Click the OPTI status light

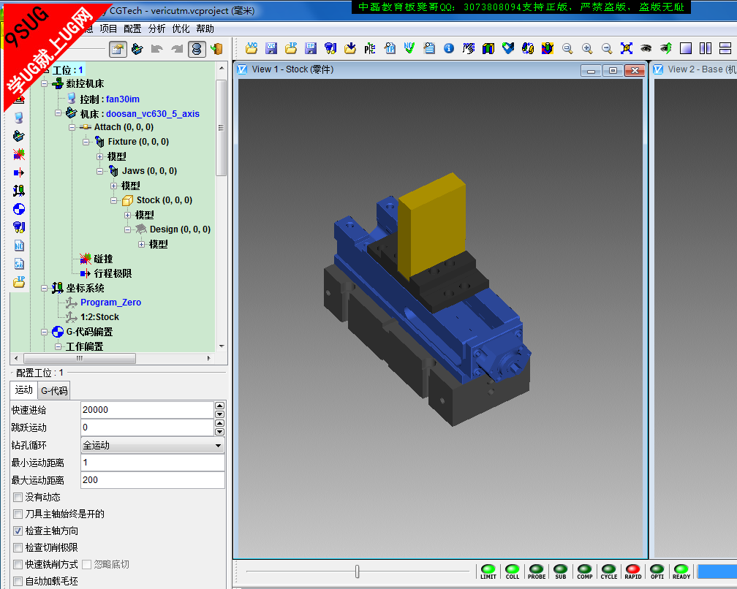(657, 571)
